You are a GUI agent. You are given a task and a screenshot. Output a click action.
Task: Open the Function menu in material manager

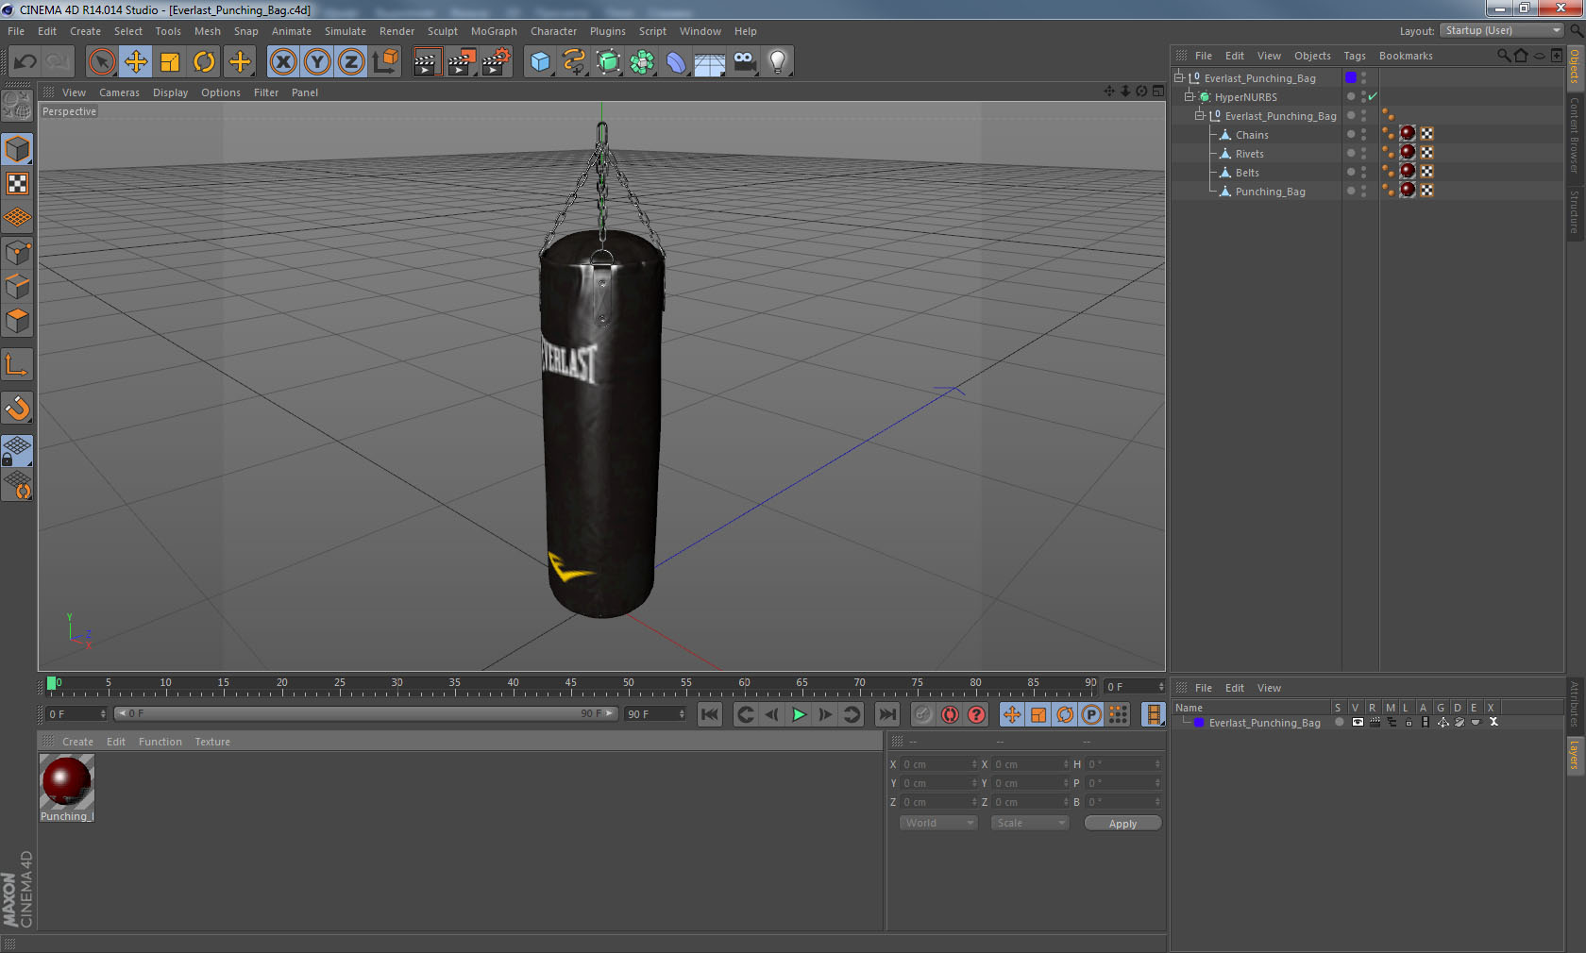tap(160, 742)
